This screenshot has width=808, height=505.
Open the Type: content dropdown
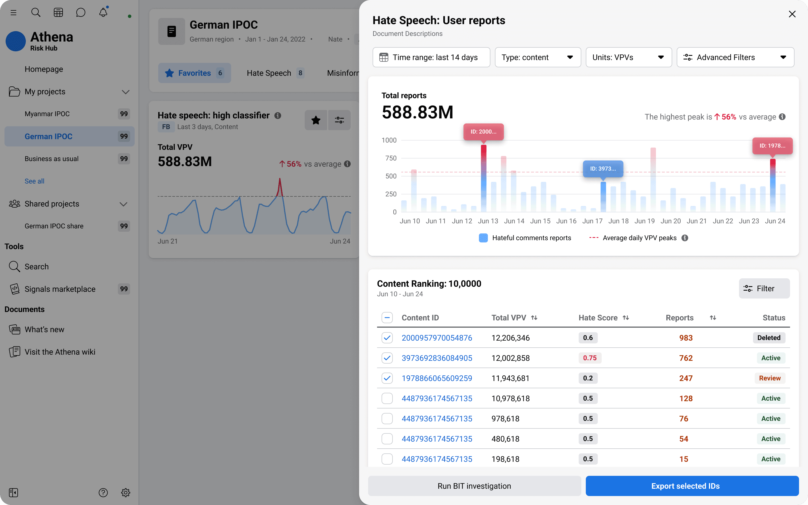(x=538, y=58)
